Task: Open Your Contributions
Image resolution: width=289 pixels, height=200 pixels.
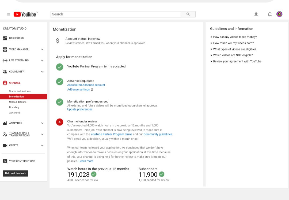Action: [x=22, y=161]
